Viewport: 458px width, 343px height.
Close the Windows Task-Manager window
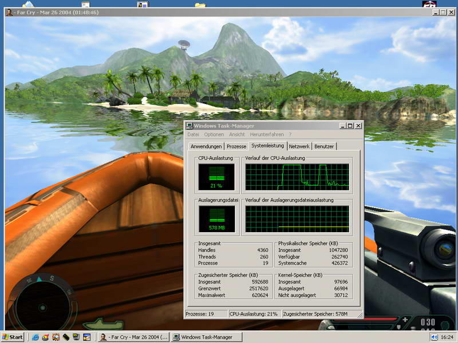(x=358, y=126)
